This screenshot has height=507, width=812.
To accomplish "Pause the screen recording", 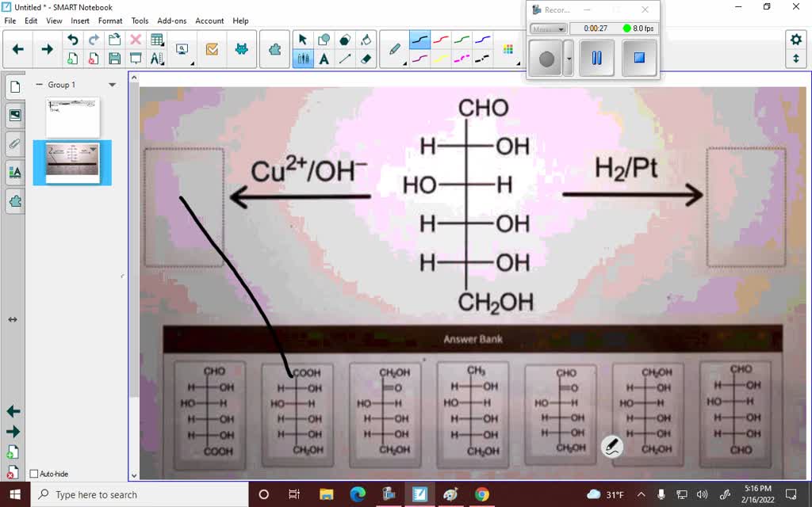I will point(596,58).
